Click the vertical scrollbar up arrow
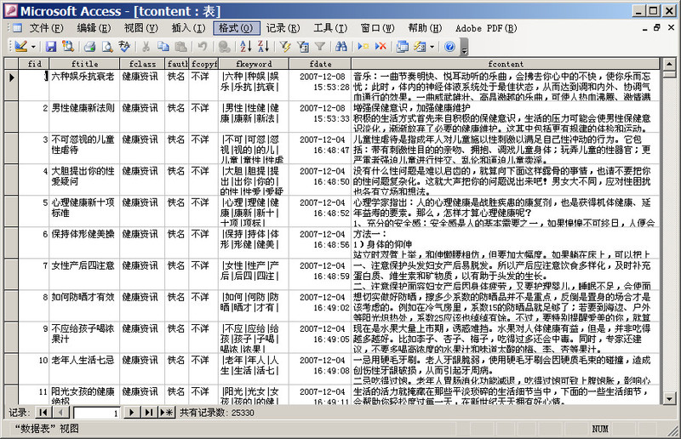 coord(669,65)
